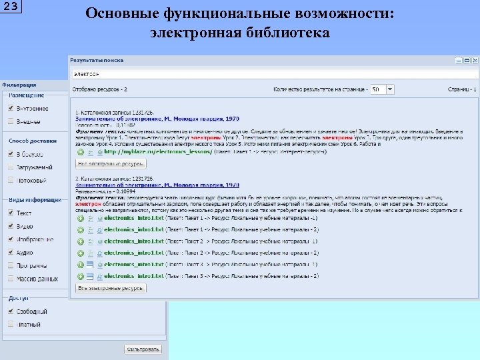The height and width of the screenshot is (360, 480).
Task: Click Все электронные ресурсы under result 2
Action: (x=111, y=288)
